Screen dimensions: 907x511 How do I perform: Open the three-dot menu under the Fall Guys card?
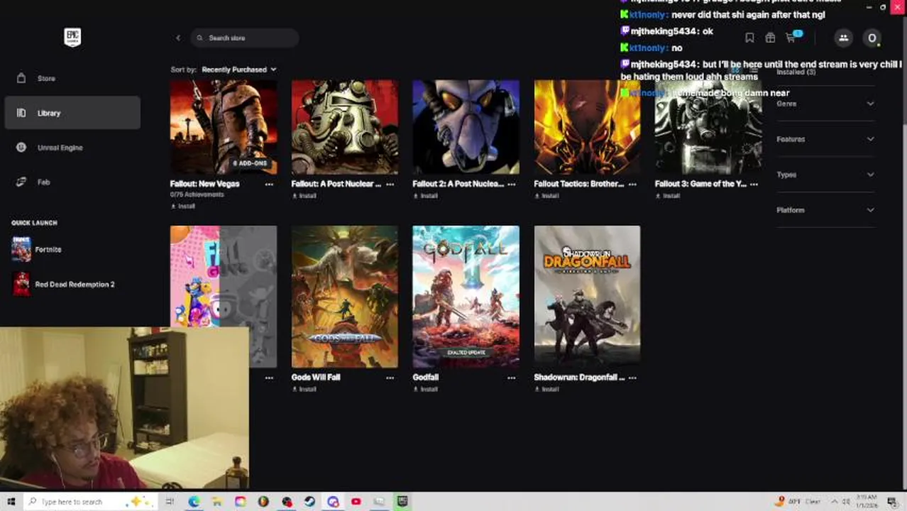pos(269,378)
